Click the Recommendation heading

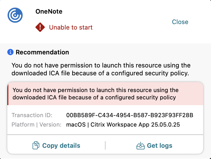click(x=42, y=52)
